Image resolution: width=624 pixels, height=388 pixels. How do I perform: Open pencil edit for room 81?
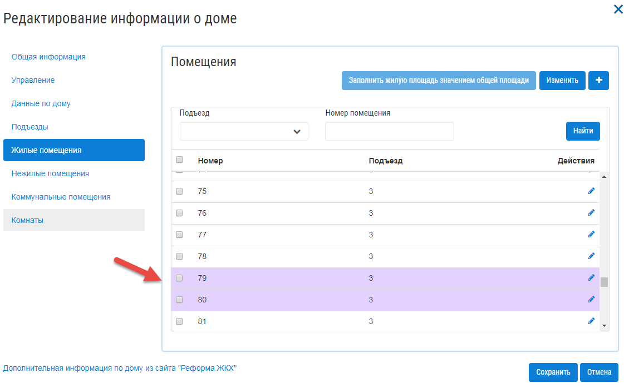coord(591,321)
